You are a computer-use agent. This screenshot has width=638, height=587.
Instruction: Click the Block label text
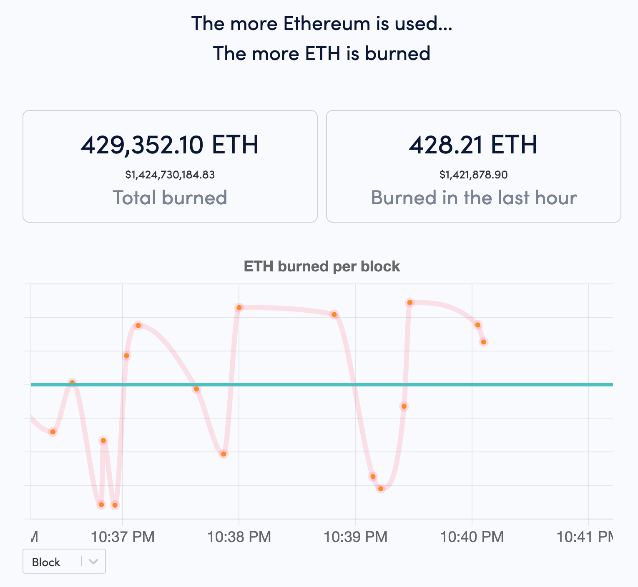coord(46,562)
